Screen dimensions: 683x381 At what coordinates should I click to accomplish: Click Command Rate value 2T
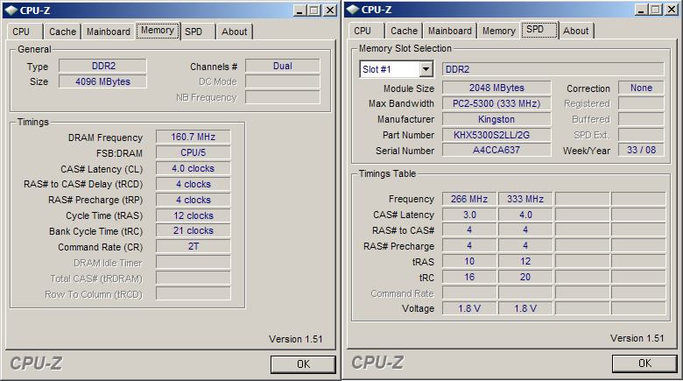tap(193, 246)
